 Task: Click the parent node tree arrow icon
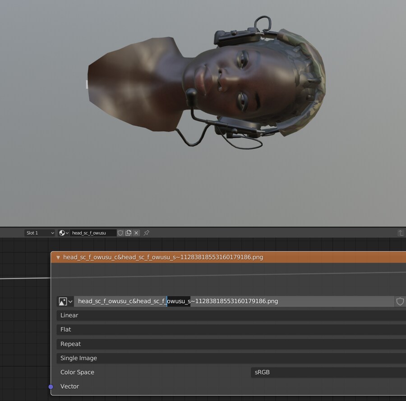(x=400, y=233)
